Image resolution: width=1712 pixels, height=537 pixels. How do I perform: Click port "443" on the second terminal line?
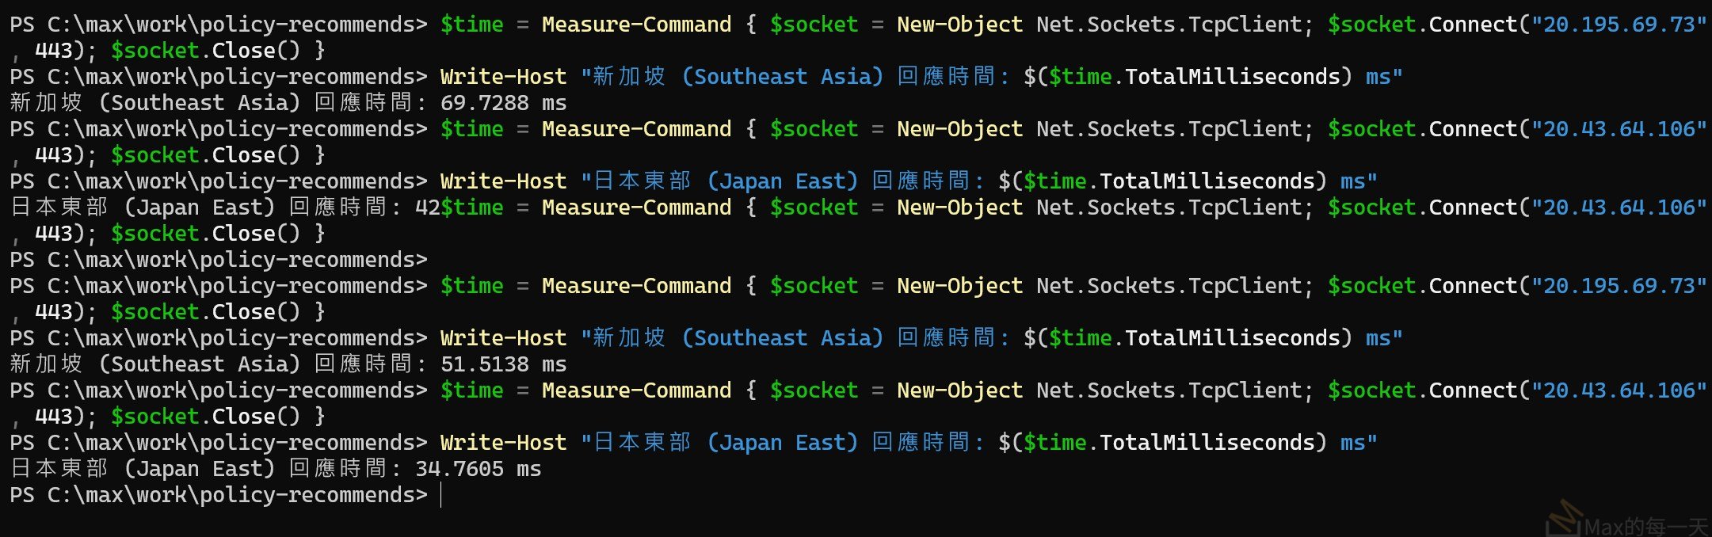coord(54,51)
